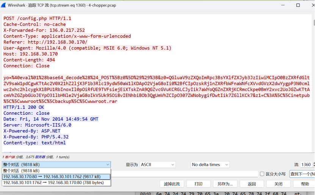Click the 帮助 help button

point(304,184)
